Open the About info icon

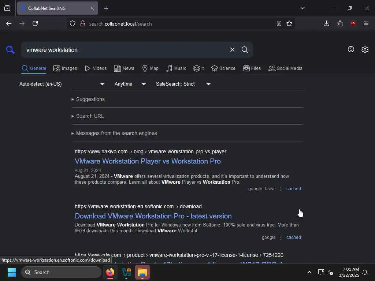tap(351, 49)
